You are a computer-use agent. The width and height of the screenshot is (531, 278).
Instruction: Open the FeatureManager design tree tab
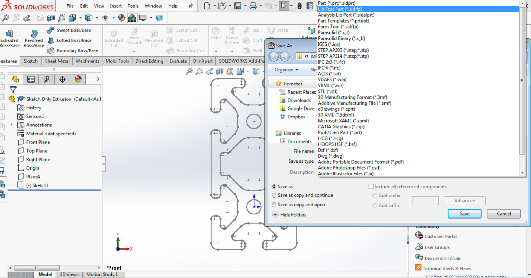[15, 79]
